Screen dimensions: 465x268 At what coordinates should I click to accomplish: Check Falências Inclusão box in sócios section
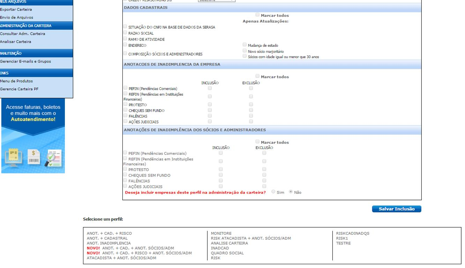pos(220,181)
